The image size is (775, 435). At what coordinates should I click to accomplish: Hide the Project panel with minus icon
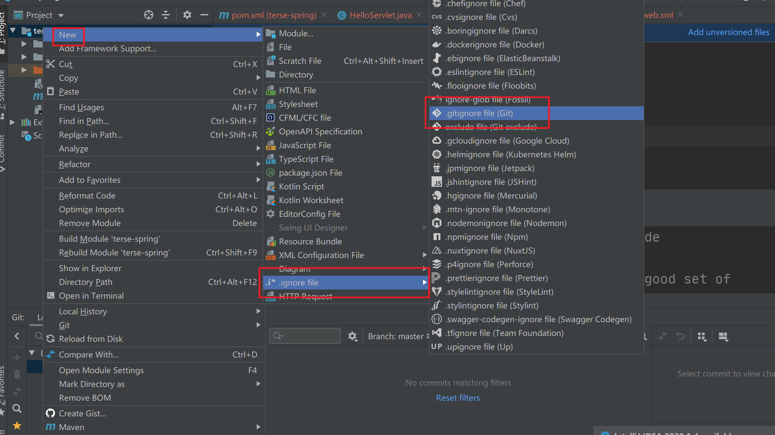(204, 15)
